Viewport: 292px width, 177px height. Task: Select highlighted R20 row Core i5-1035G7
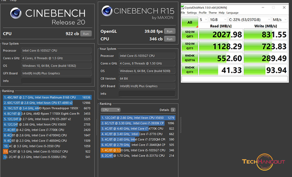(47, 152)
